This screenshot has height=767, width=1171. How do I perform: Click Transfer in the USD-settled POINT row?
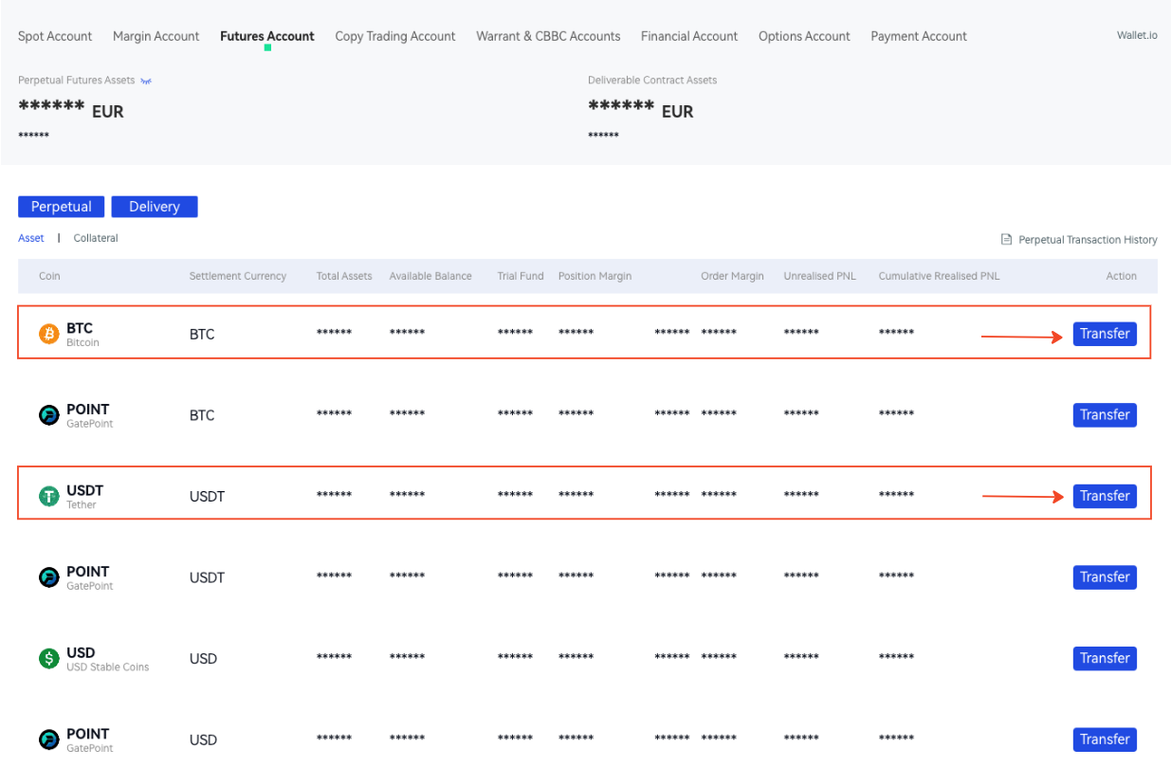coord(1105,740)
